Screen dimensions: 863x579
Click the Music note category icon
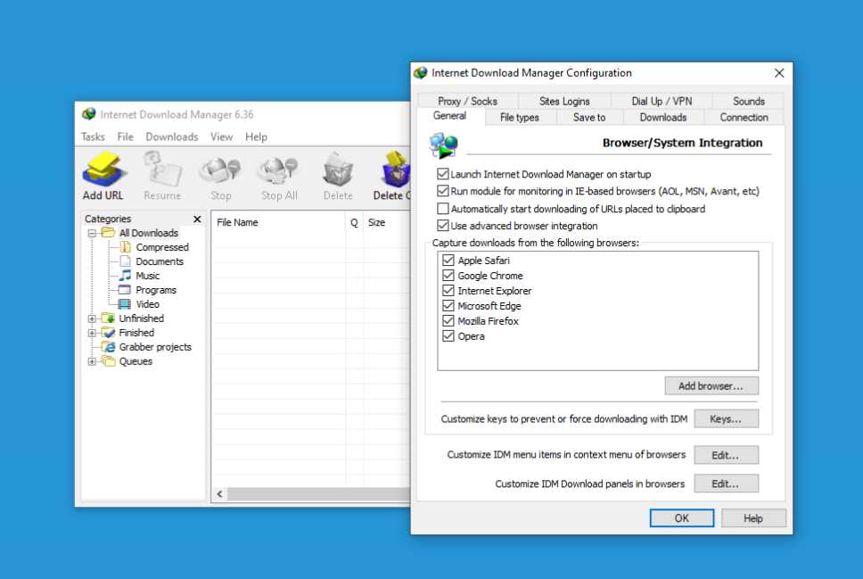[x=126, y=276]
